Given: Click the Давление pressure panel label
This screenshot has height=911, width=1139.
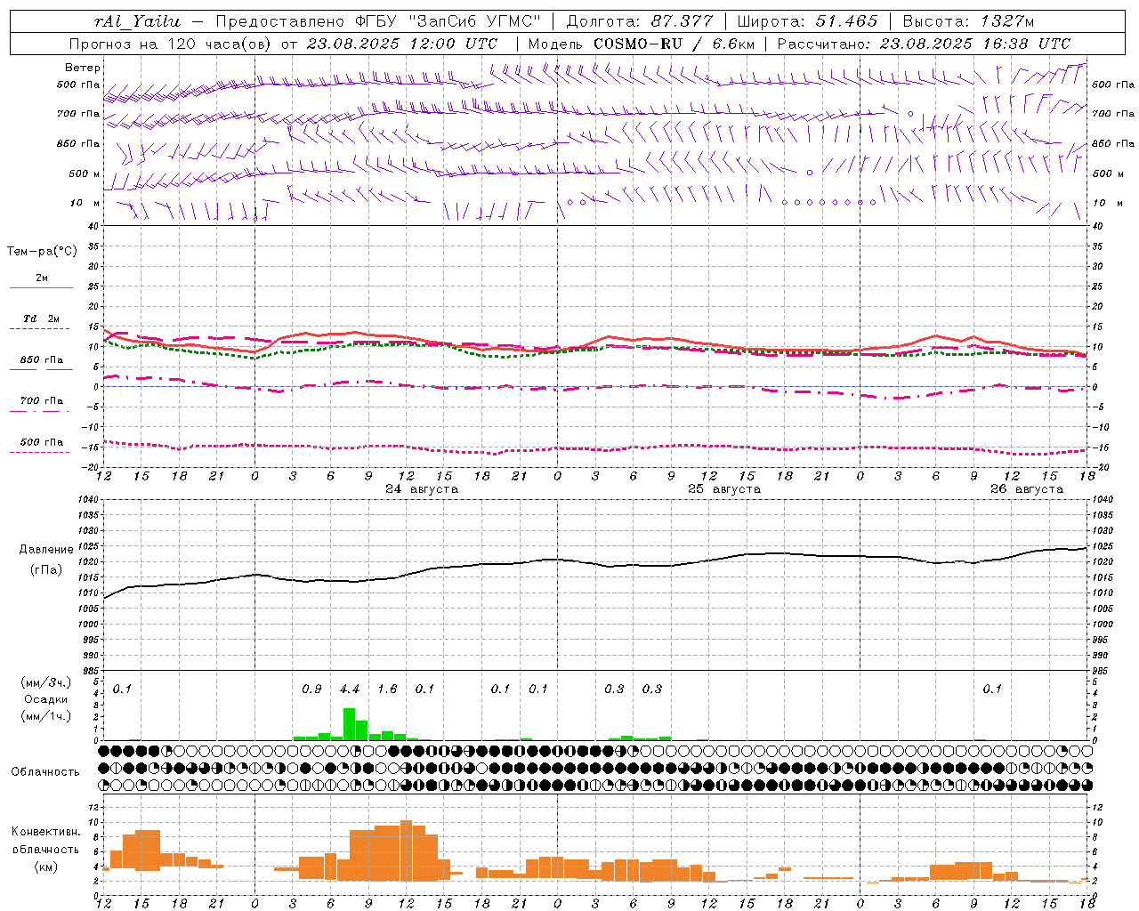Looking at the screenshot, I should tap(46, 550).
